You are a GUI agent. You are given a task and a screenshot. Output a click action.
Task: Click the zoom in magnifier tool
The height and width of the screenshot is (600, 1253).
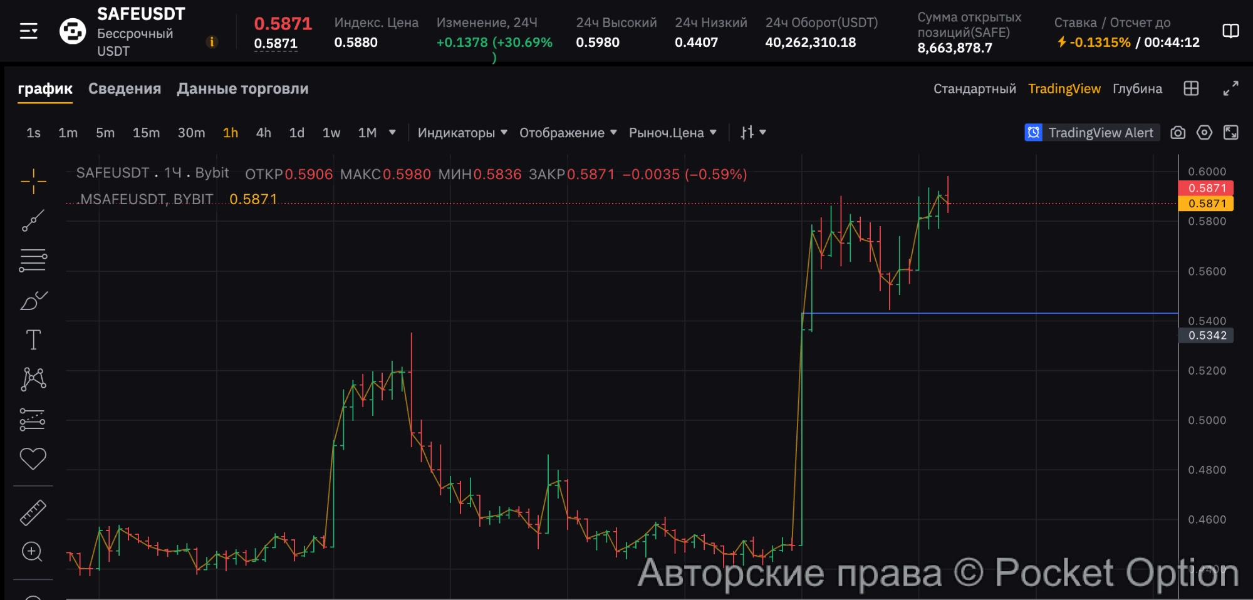(32, 552)
